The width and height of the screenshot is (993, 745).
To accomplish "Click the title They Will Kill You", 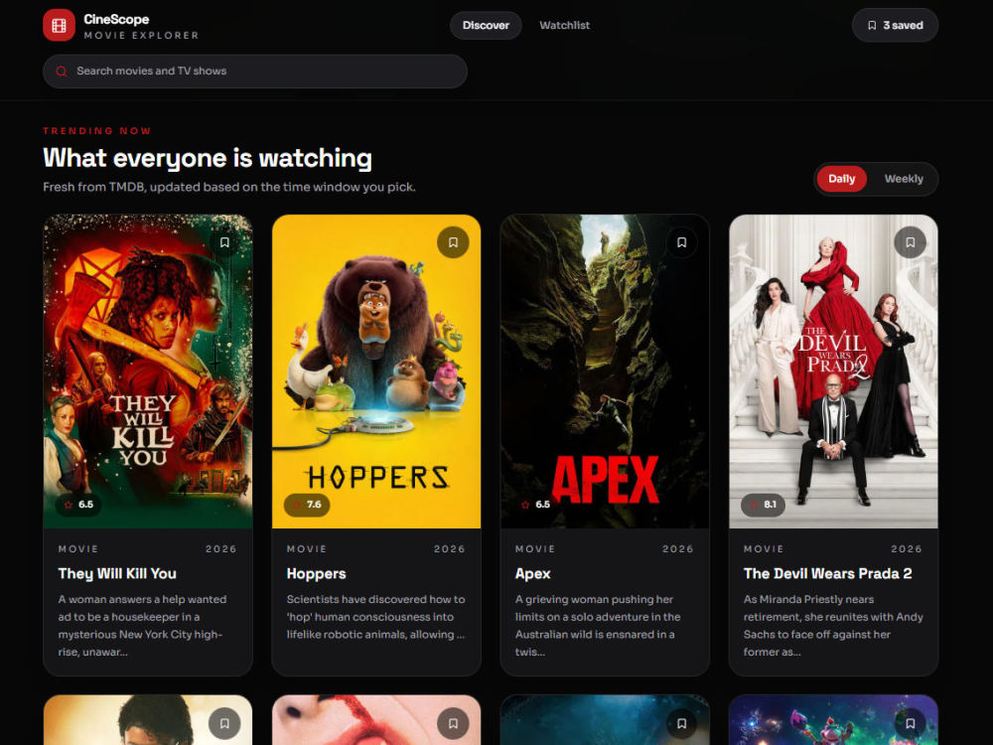I will click(117, 574).
